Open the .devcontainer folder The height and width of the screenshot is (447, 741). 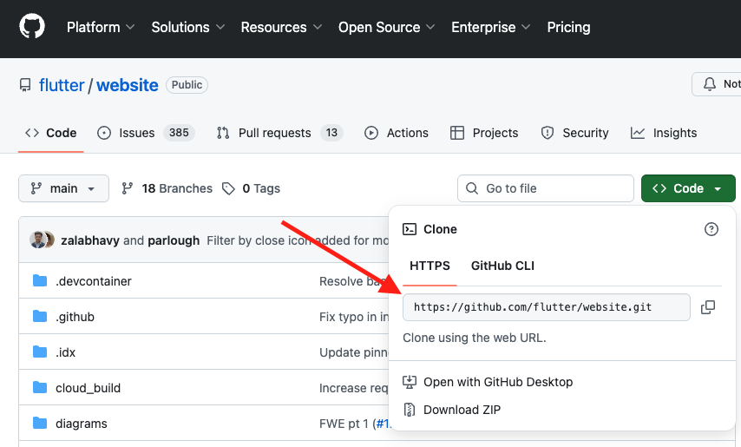(94, 281)
